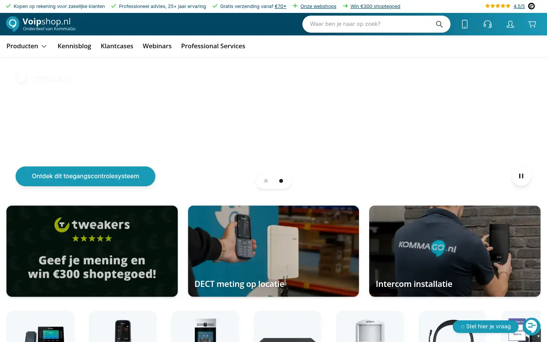Open Professional Services menu item

pyautogui.click(x=213, y=46)
